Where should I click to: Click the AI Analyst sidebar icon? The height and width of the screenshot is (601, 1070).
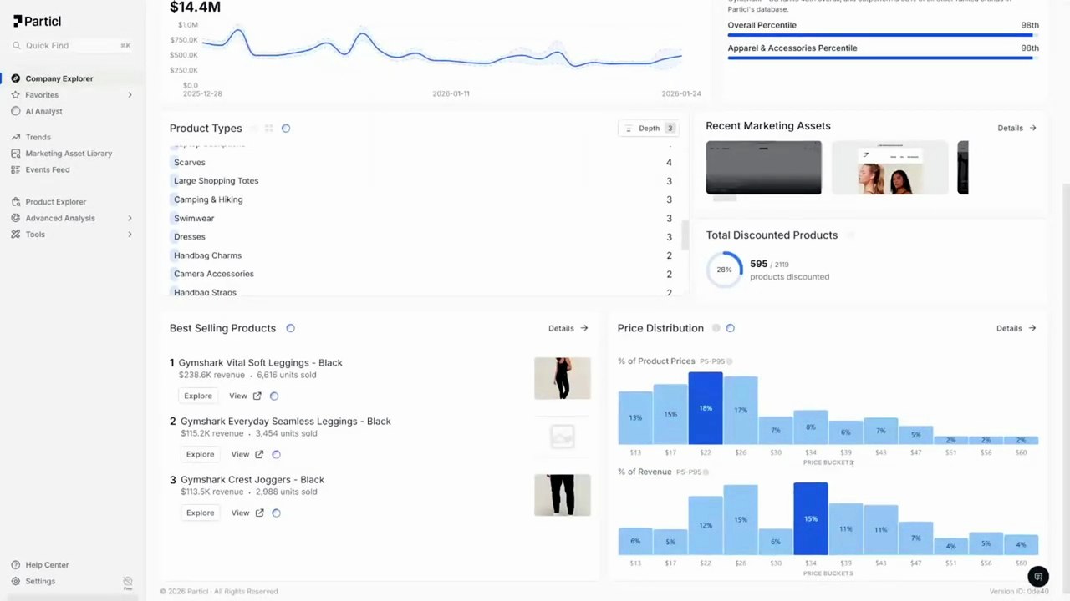coord(16,111)
